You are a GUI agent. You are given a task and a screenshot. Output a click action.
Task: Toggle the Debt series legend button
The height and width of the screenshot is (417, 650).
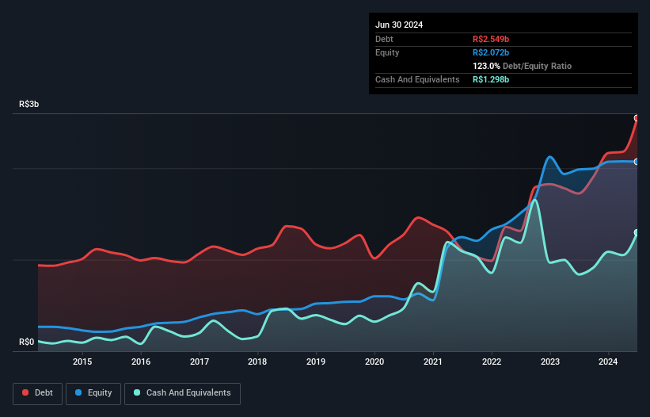point(37,393)
